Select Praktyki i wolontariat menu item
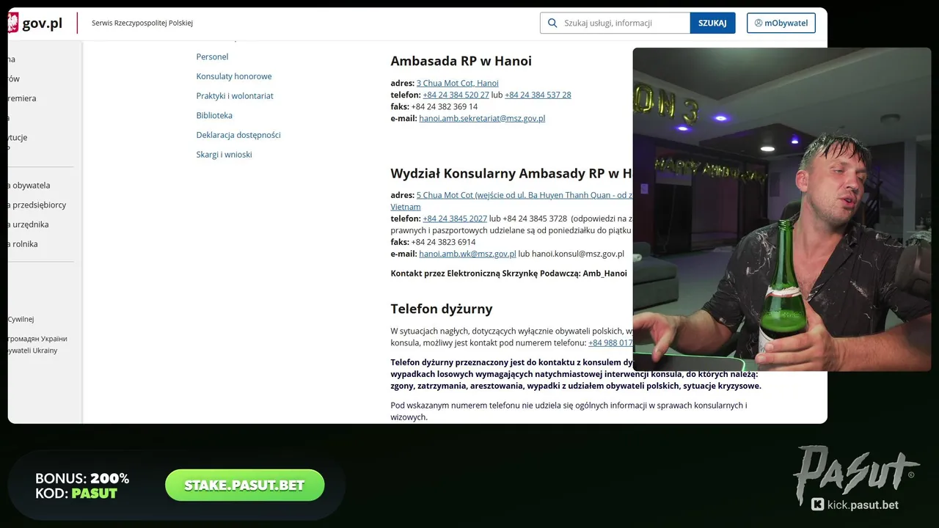The height and width of the screenshot is (528, 939). tap(235, 96)
